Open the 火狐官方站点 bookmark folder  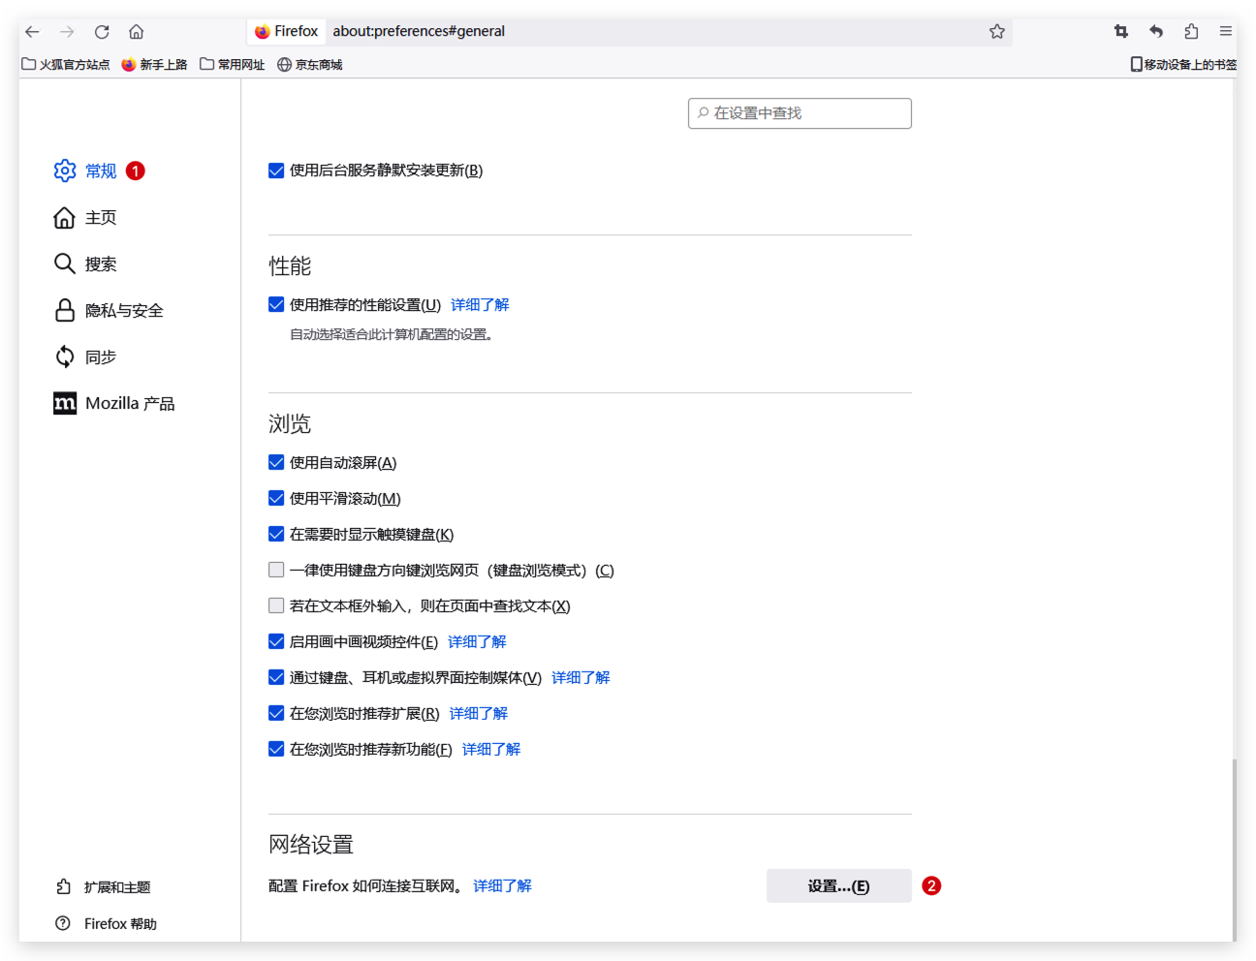pyautogui.click(x=66, y=65)
